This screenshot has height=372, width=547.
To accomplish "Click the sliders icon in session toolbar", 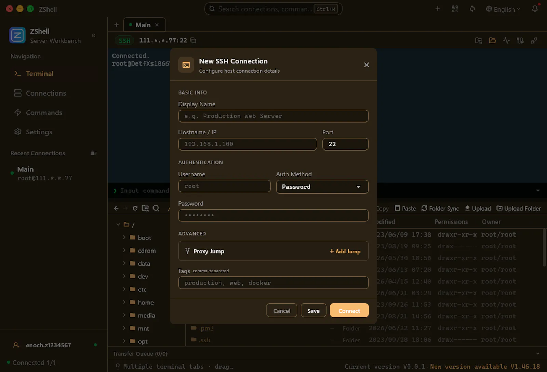I will point(520,41).
